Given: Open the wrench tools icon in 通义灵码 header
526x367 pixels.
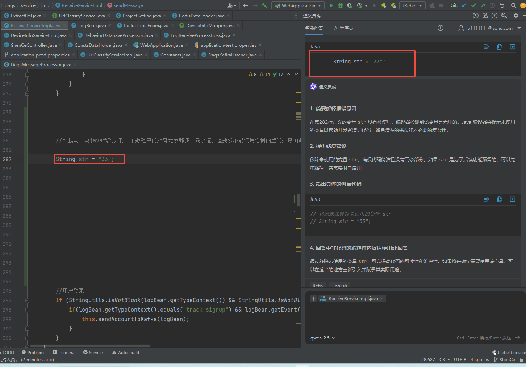Looking at the screenshot, I should click(504, 16).
